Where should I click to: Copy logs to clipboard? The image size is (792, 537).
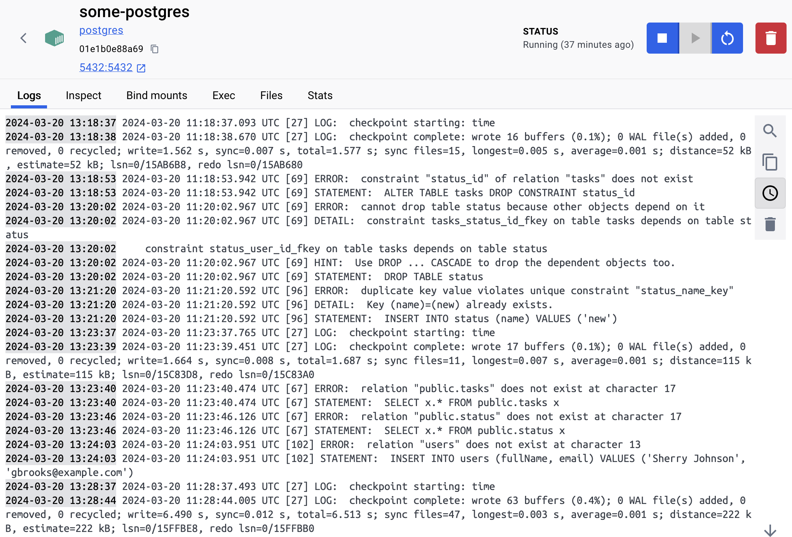pyautogui.click(x=770, y=162)
